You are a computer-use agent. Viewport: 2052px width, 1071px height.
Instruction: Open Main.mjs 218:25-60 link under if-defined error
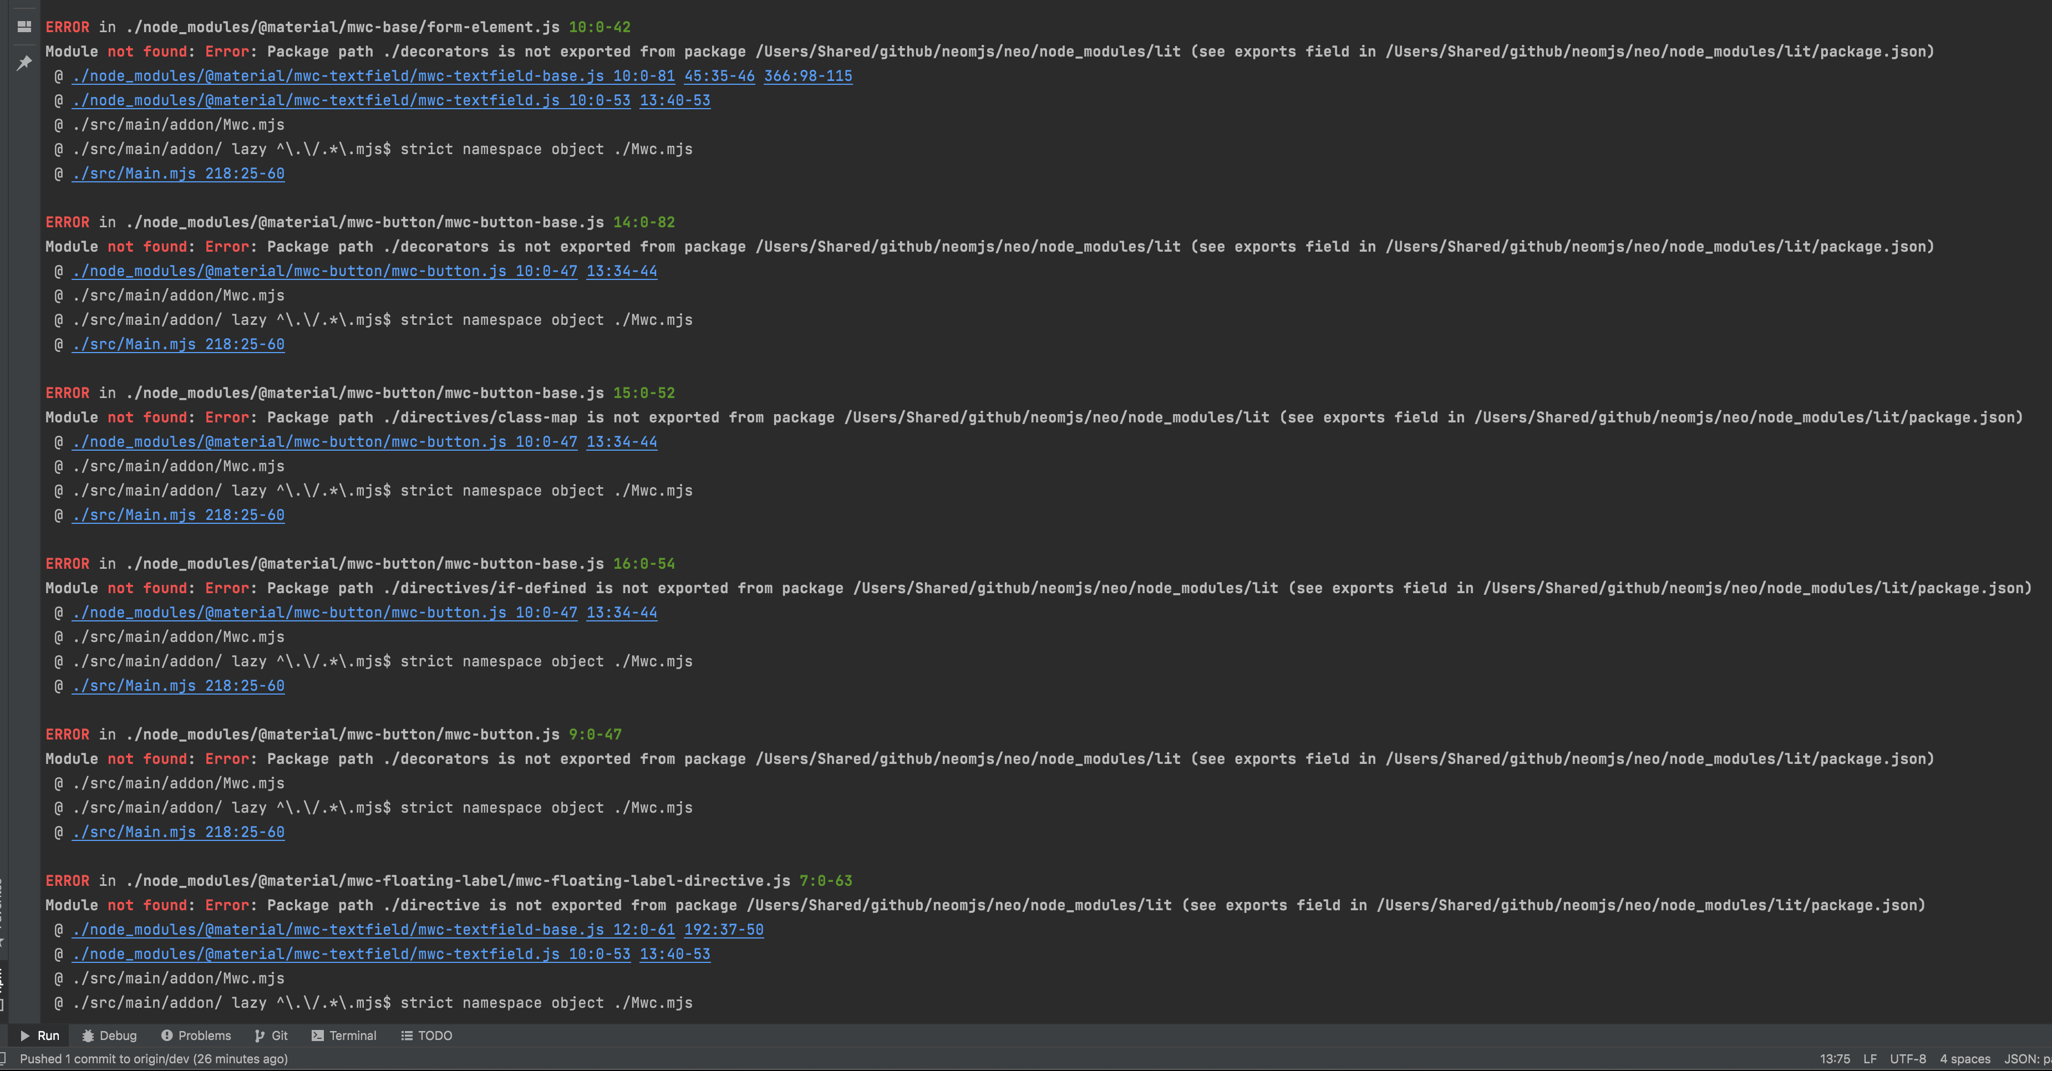(x=177, y=686)
